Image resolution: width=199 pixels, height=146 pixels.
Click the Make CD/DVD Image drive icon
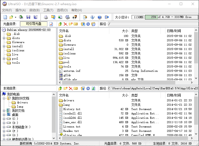(x=46, y=17)
